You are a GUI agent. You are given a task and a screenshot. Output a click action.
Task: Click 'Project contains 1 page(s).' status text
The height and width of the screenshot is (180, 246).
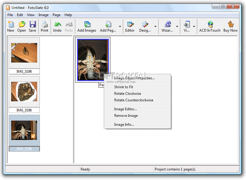point(176,169)
